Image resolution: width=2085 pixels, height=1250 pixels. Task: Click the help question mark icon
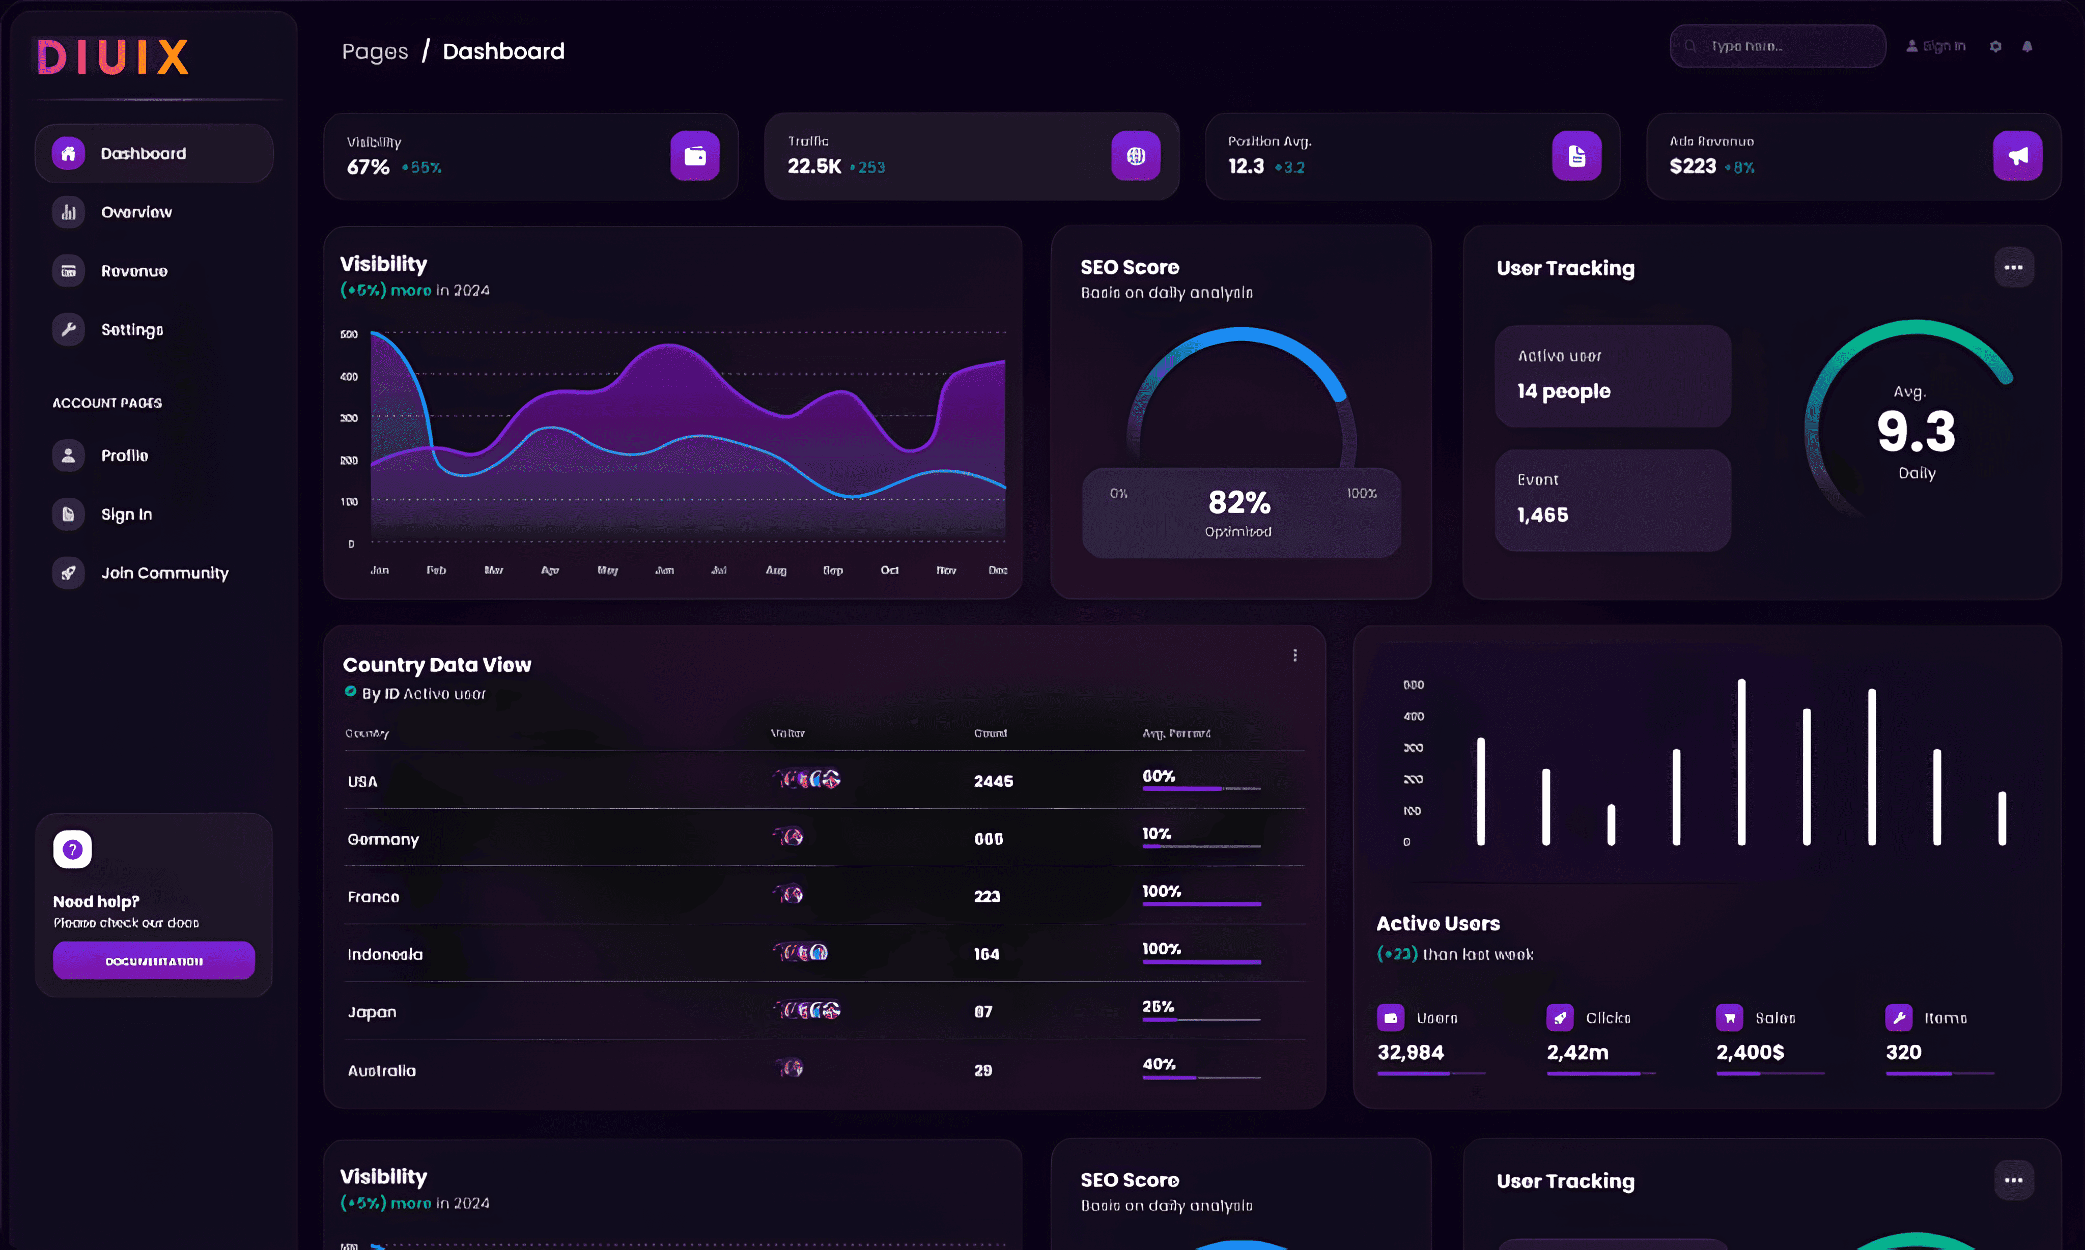point(72,849)
